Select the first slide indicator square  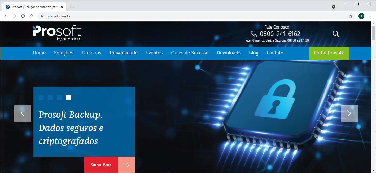[x=41, y=98]
